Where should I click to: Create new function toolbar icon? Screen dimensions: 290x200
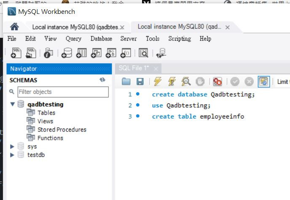(126, 53)
